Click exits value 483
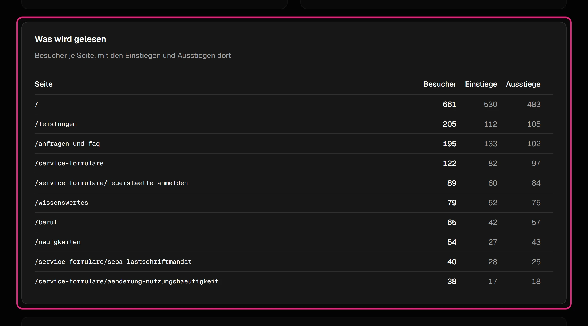The width and height of the screenshot is (588, 326). 534,104
